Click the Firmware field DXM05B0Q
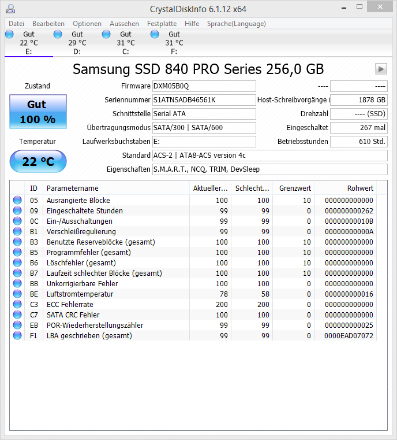Screen dimensions: 397x440 coord(204,86)
